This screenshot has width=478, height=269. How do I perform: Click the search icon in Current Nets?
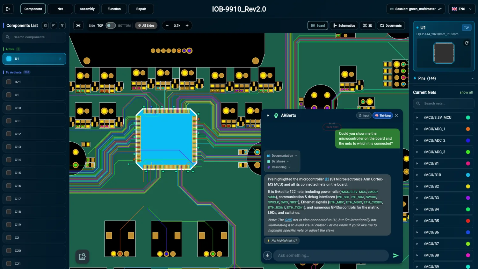point(418,103)
